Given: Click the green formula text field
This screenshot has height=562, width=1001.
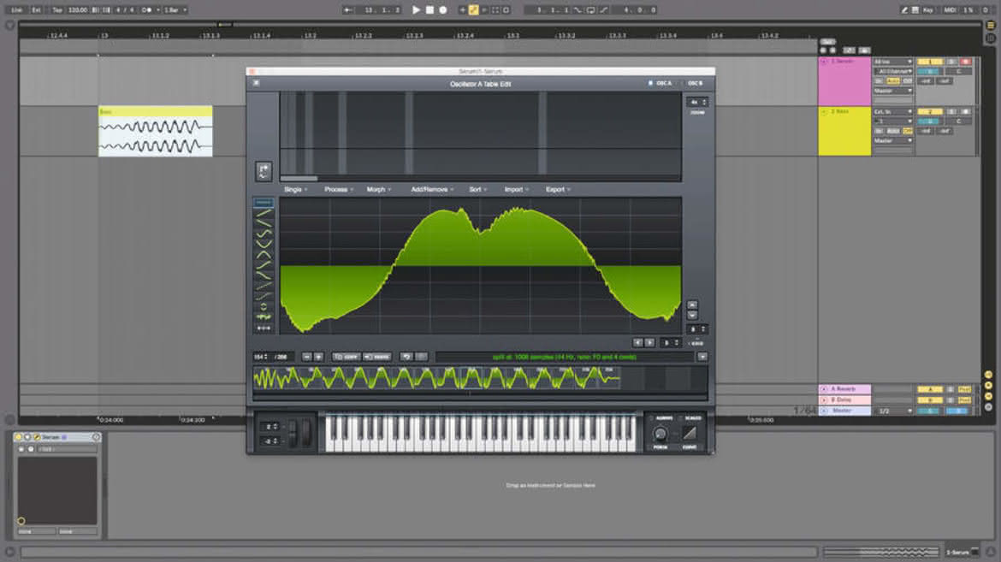Looking at the screenshot, I should (565, 357).
